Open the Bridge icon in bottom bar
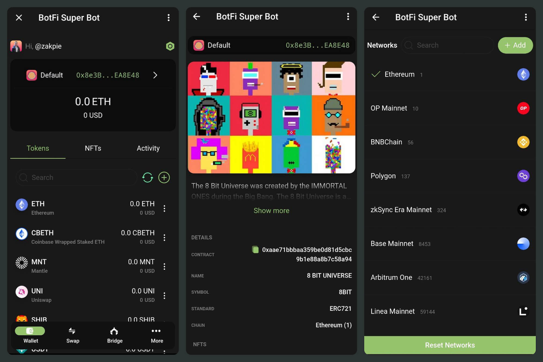543x362 pixels. (115, 335)
